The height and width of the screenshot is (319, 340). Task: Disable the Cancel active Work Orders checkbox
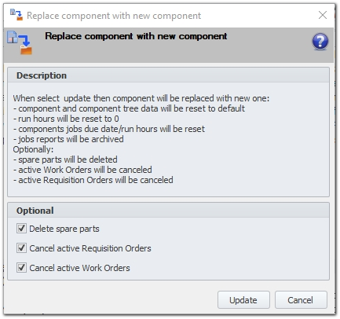pyautogui.click(x=21, y=268)
